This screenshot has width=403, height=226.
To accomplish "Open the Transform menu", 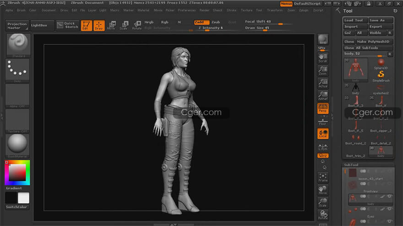I will (x=275, y=10).
